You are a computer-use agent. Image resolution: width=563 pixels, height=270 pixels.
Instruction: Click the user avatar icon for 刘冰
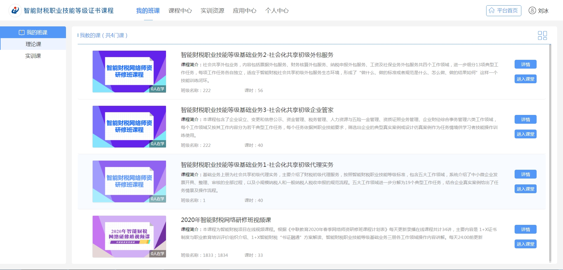[x=532, y=11]
